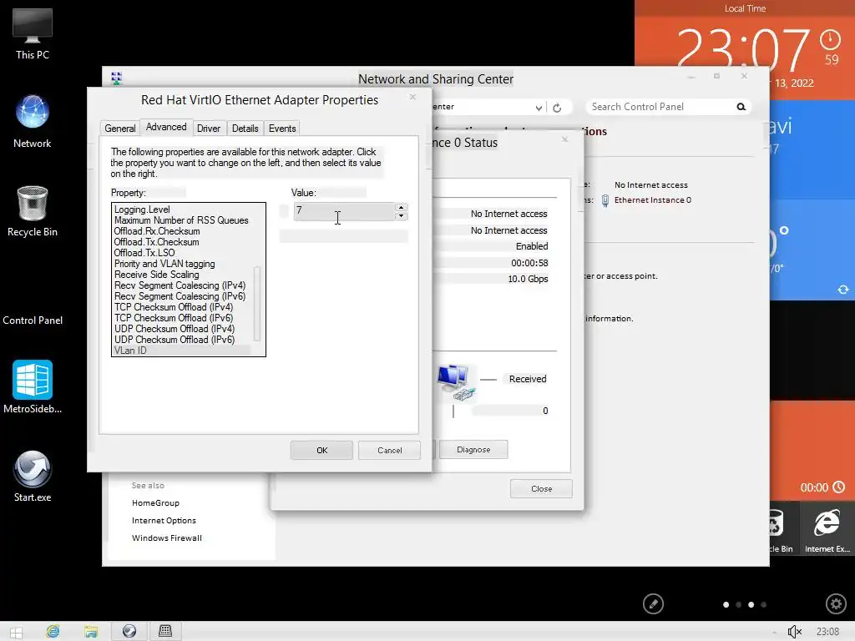Select Logging.Level property

pos(142,209)
